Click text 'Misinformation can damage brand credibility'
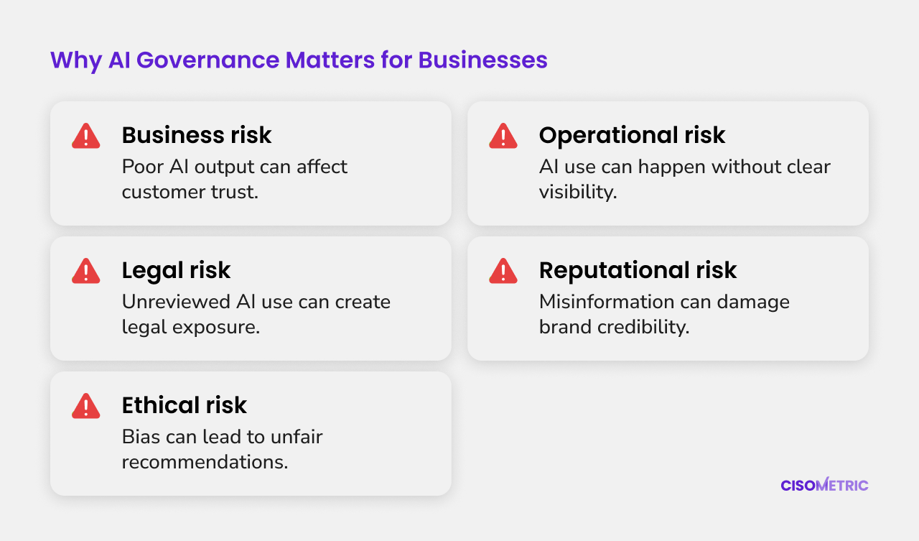The image size is (919, 541). 664,314
